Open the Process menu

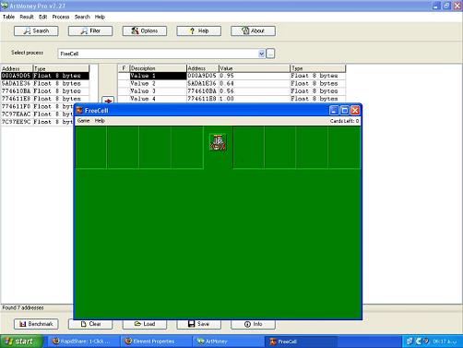pyautogui.click(x=61, y=17)
